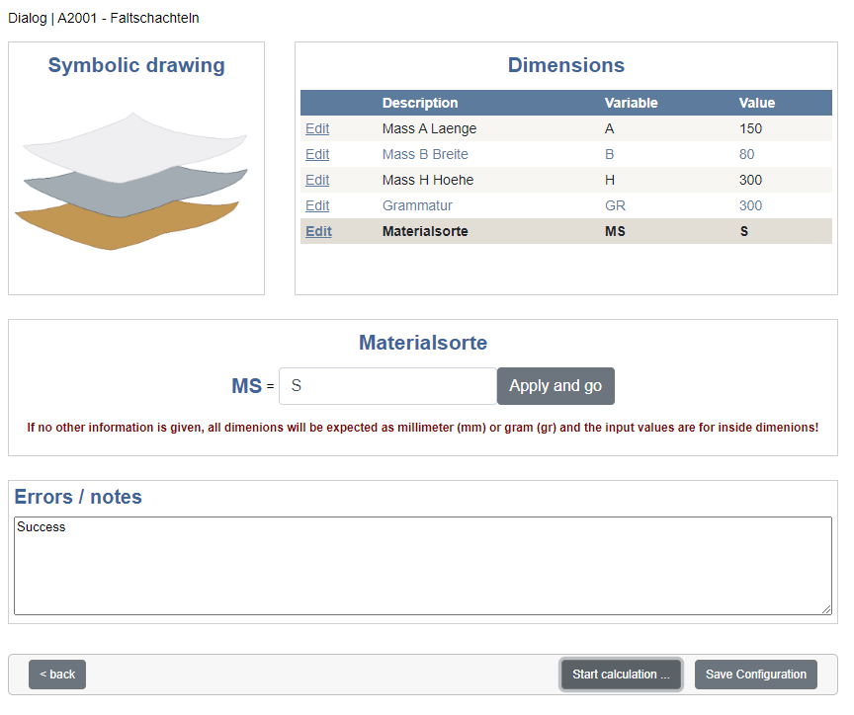Click Start calculation button
Image resolution: width=854 pixels, height=715 pixels.
coord(621,675)
